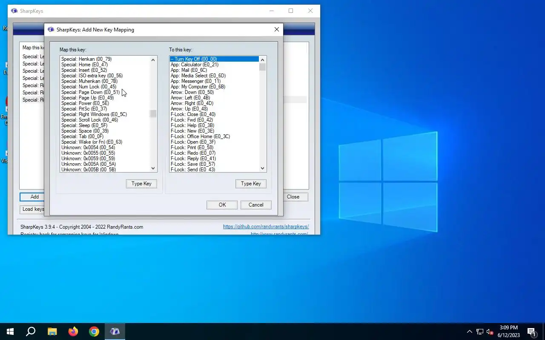This screenshot has width=545, height=340.
Task: Open File Explorer from the taskbar
Action: 52,331
